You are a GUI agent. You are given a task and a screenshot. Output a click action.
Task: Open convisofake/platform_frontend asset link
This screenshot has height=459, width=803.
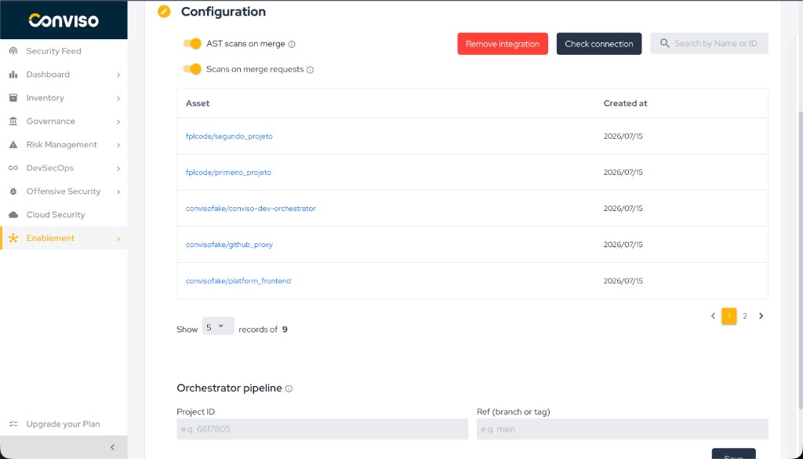[x=238, y=281]
